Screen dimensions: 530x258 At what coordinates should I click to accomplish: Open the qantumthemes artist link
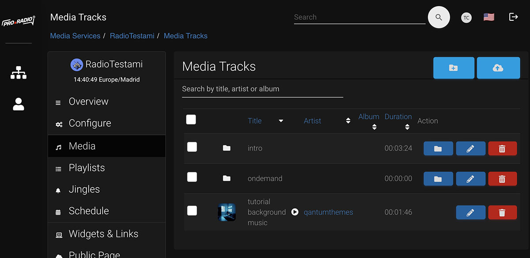pyautogui.click(x=329, y=212)
